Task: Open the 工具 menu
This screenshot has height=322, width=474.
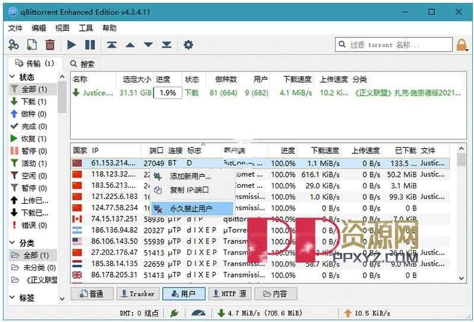Action: pos(86,28)
